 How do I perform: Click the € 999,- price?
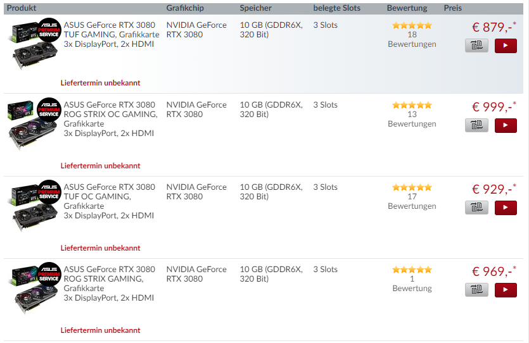494,107
